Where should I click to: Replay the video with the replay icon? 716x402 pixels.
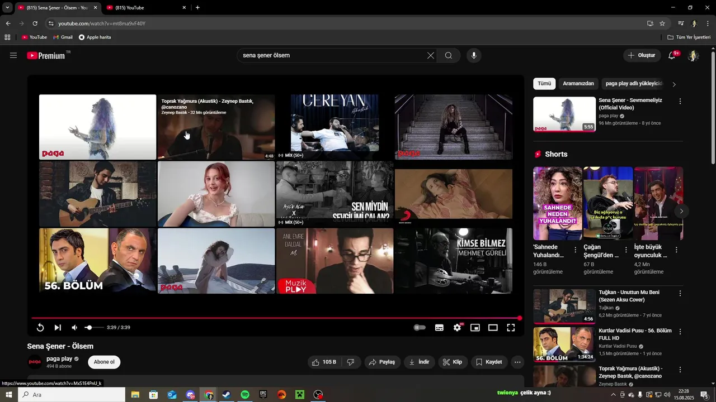click(40, 328)
